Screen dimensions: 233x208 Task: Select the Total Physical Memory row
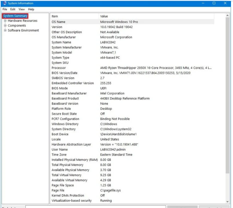(132, 165)
